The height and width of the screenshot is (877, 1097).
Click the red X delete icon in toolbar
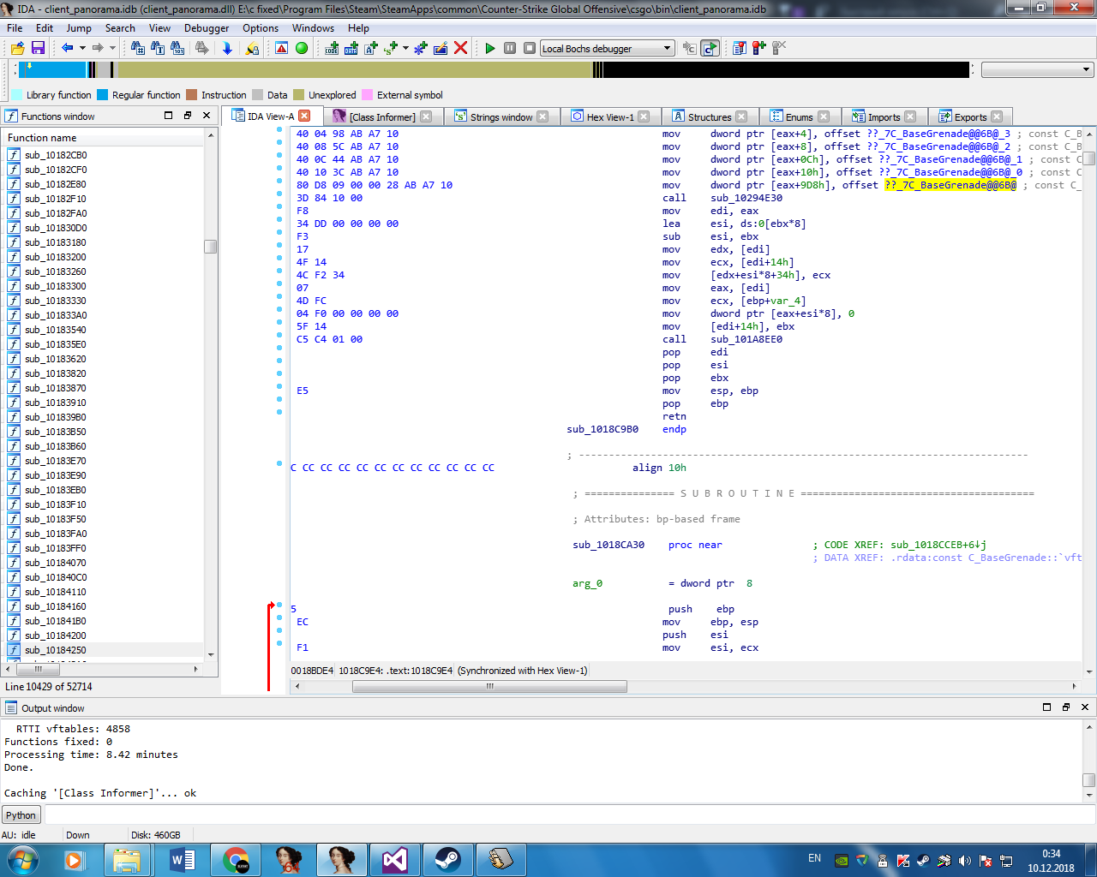coord(460,48)
